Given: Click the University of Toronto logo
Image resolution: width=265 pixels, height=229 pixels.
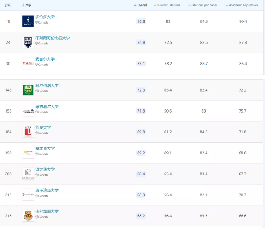Looking at the screenshot, I should 28,21.
